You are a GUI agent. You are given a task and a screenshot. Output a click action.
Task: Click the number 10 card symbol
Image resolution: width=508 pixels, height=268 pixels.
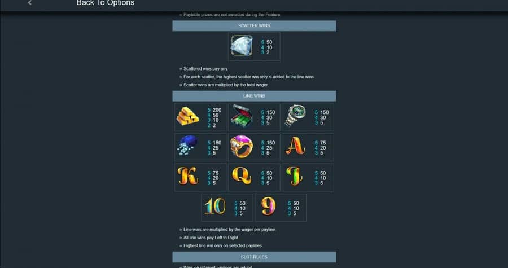point(215,206)
